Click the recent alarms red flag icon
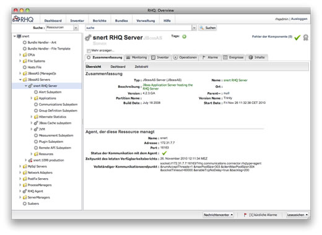This screenshot has height=235, width=322. click(x=245, y=215)
